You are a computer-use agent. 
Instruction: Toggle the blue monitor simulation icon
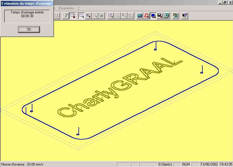(153, 16)
